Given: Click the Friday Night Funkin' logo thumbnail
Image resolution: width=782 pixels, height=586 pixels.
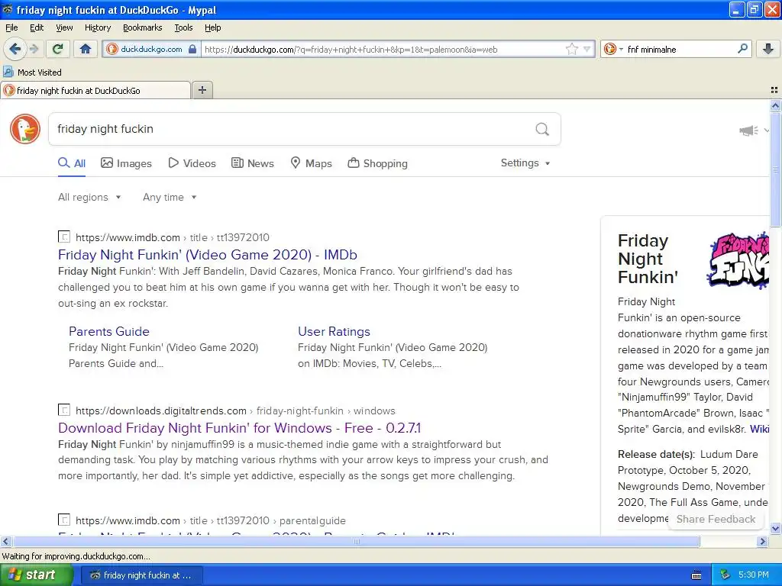Looking at the screenshot, I should 738,260.
